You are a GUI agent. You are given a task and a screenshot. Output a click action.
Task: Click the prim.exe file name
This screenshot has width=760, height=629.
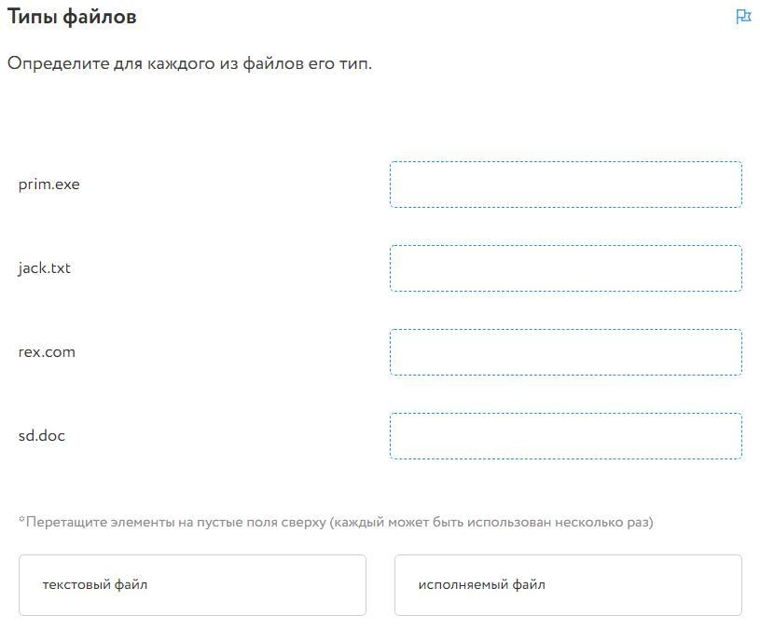[49, 185]
